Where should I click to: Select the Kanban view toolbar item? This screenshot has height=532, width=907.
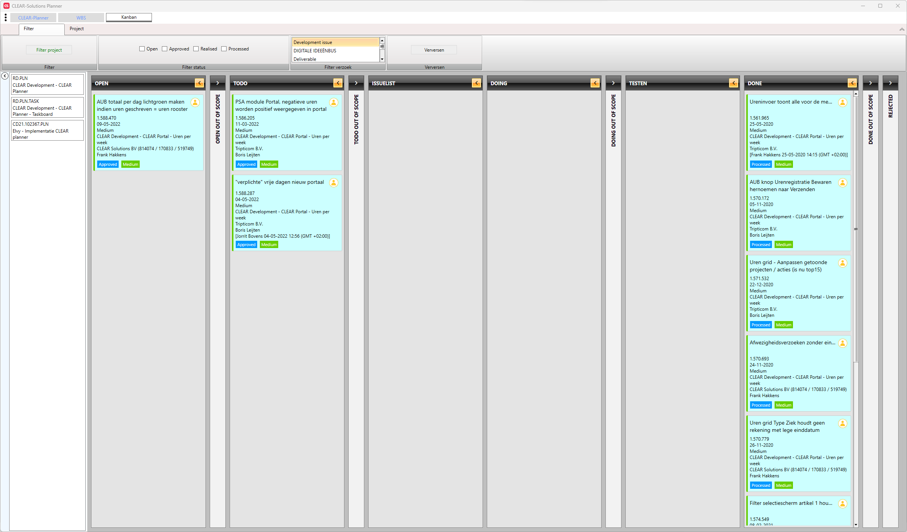point(129,17)
